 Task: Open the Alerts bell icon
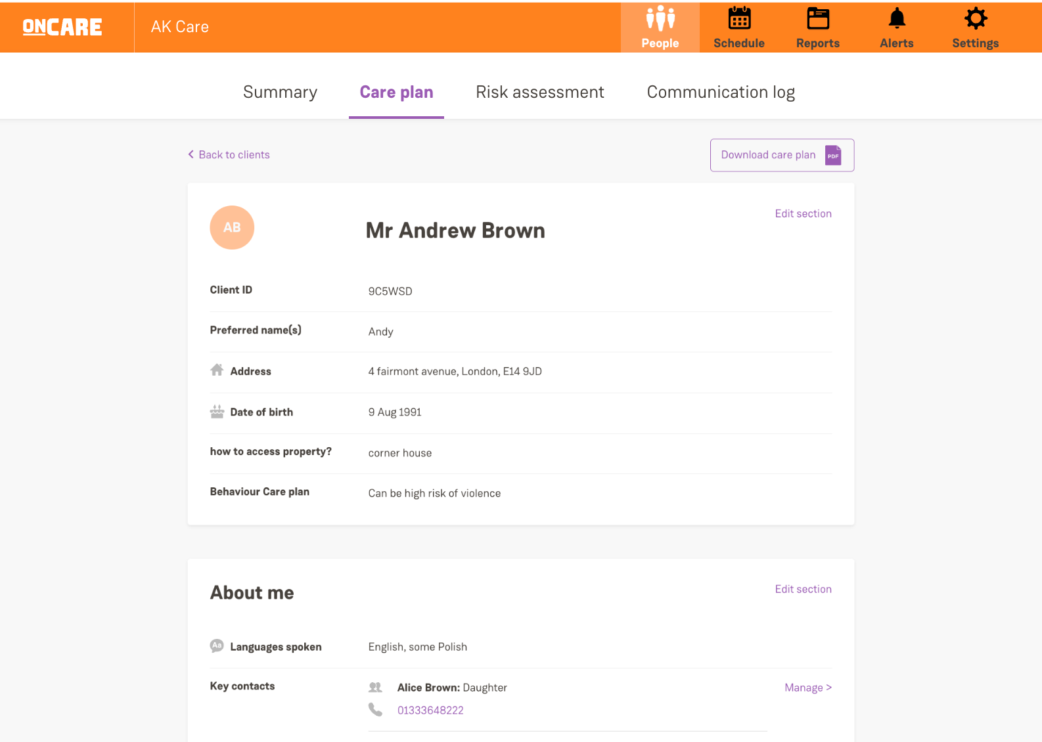(896, 19)
